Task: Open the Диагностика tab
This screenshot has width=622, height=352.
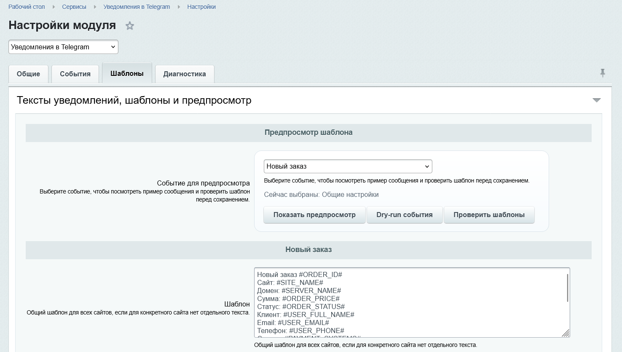Action: [x=185, y=74]
